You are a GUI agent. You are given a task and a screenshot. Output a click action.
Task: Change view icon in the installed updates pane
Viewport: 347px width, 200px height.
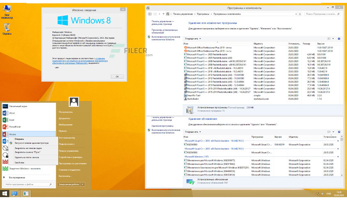329,132
